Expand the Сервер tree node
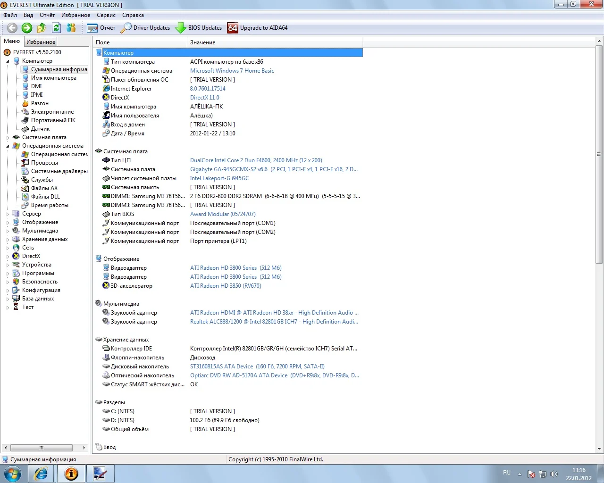The height and width of the screenshot is (483, 604). pyautogui.click(x=8, y=214)
